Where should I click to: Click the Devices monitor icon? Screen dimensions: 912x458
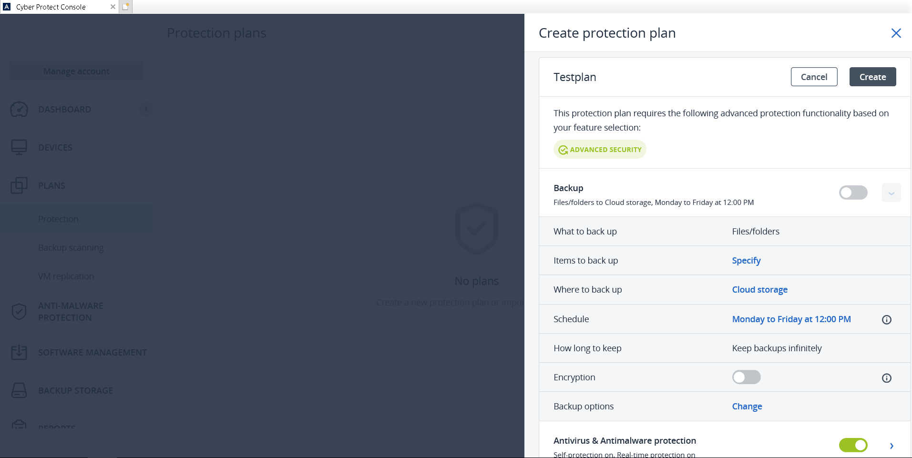click(x=19, y=147)
